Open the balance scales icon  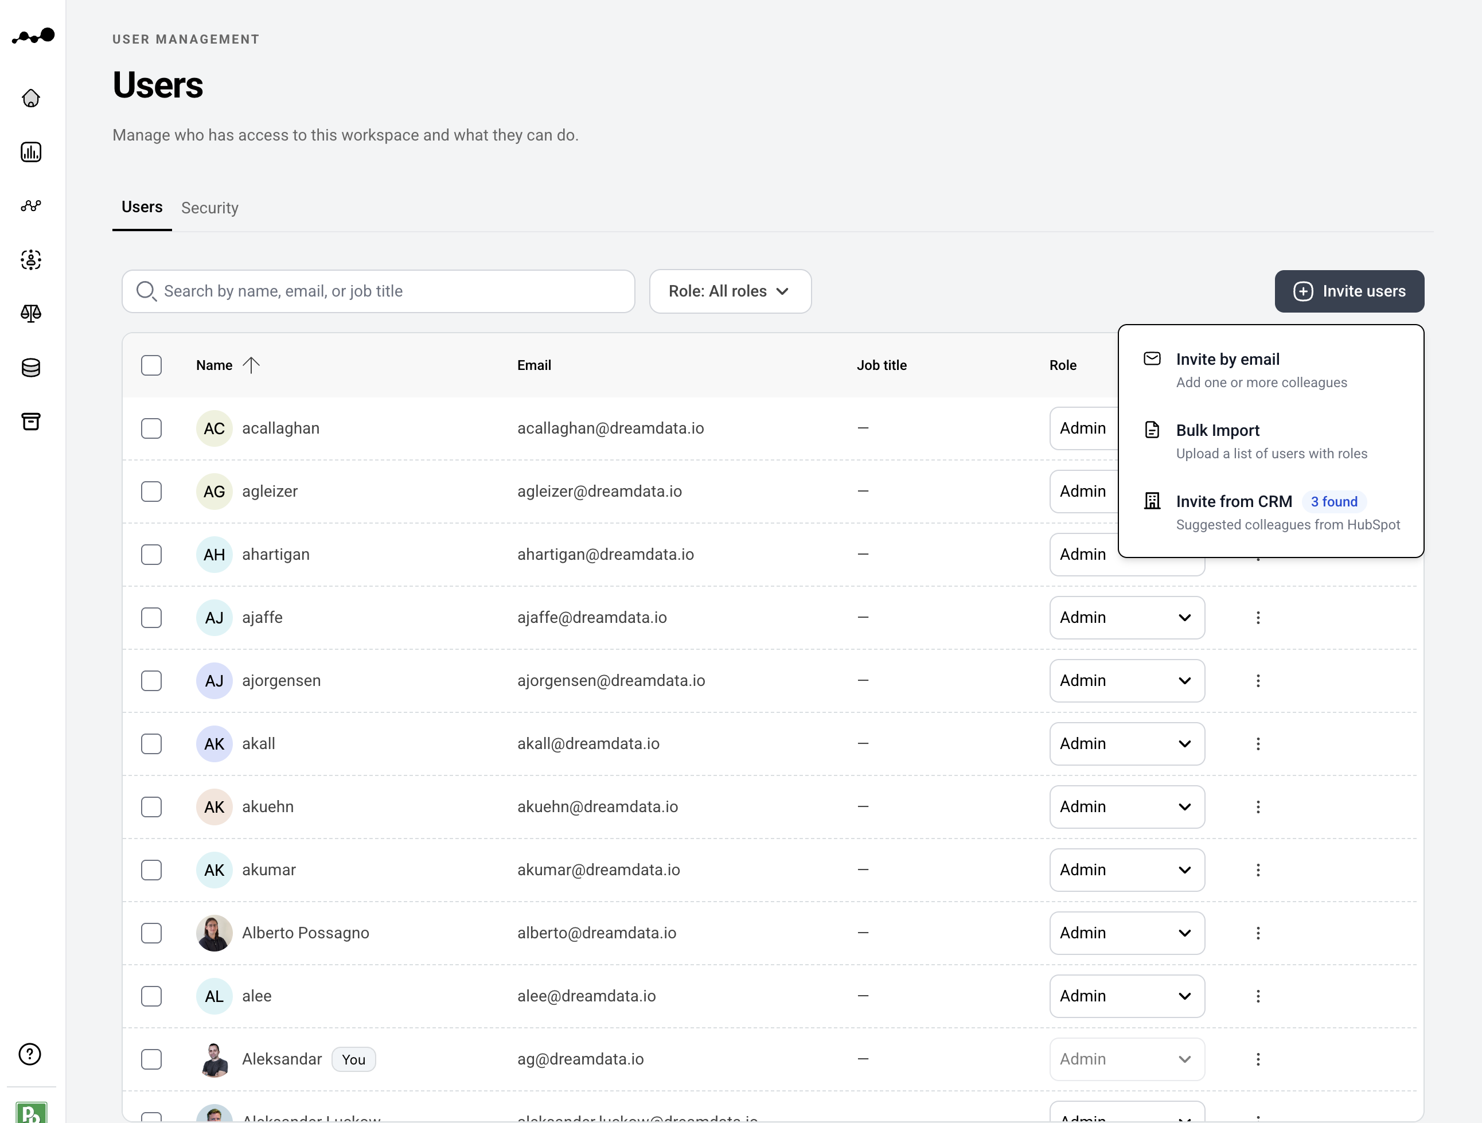coord(31,313)
